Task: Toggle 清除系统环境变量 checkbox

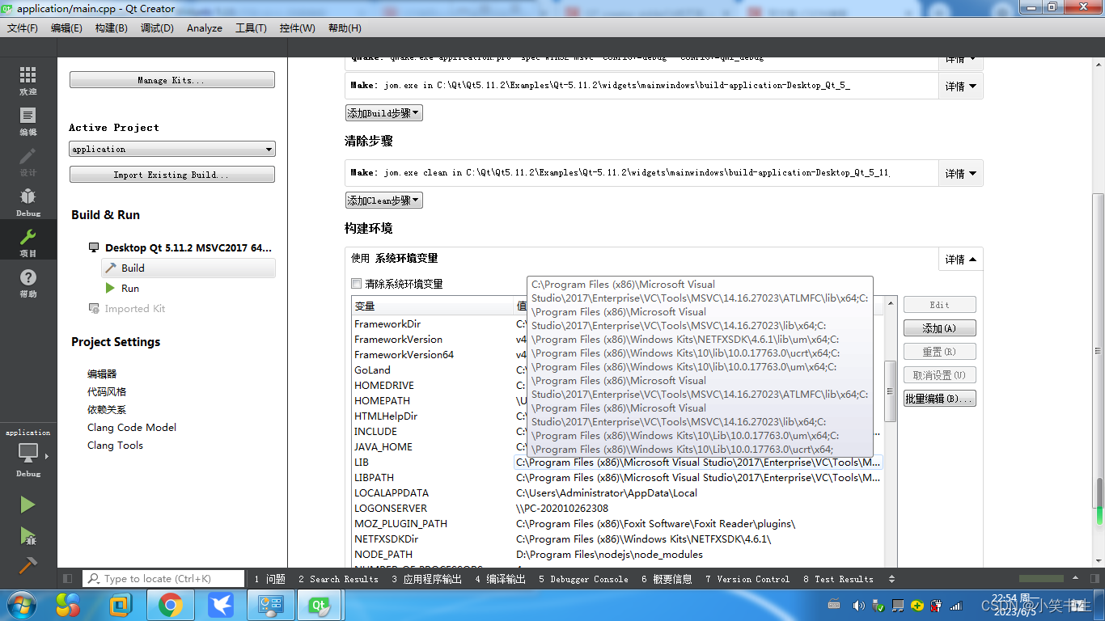Action: point(356,284)
